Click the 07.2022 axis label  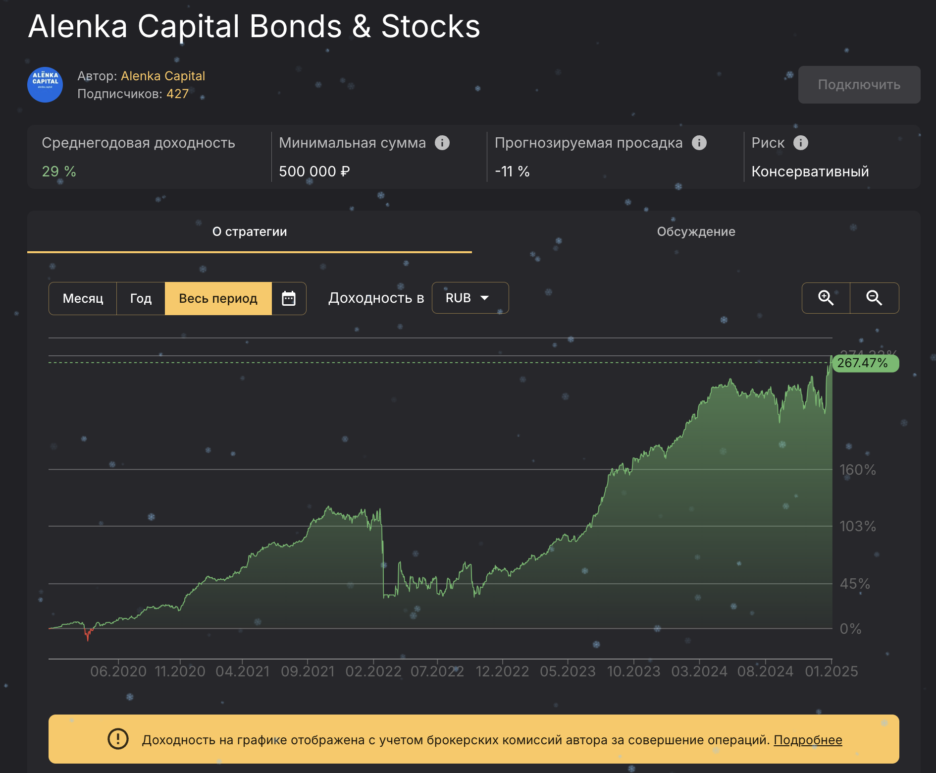[437, 671]
